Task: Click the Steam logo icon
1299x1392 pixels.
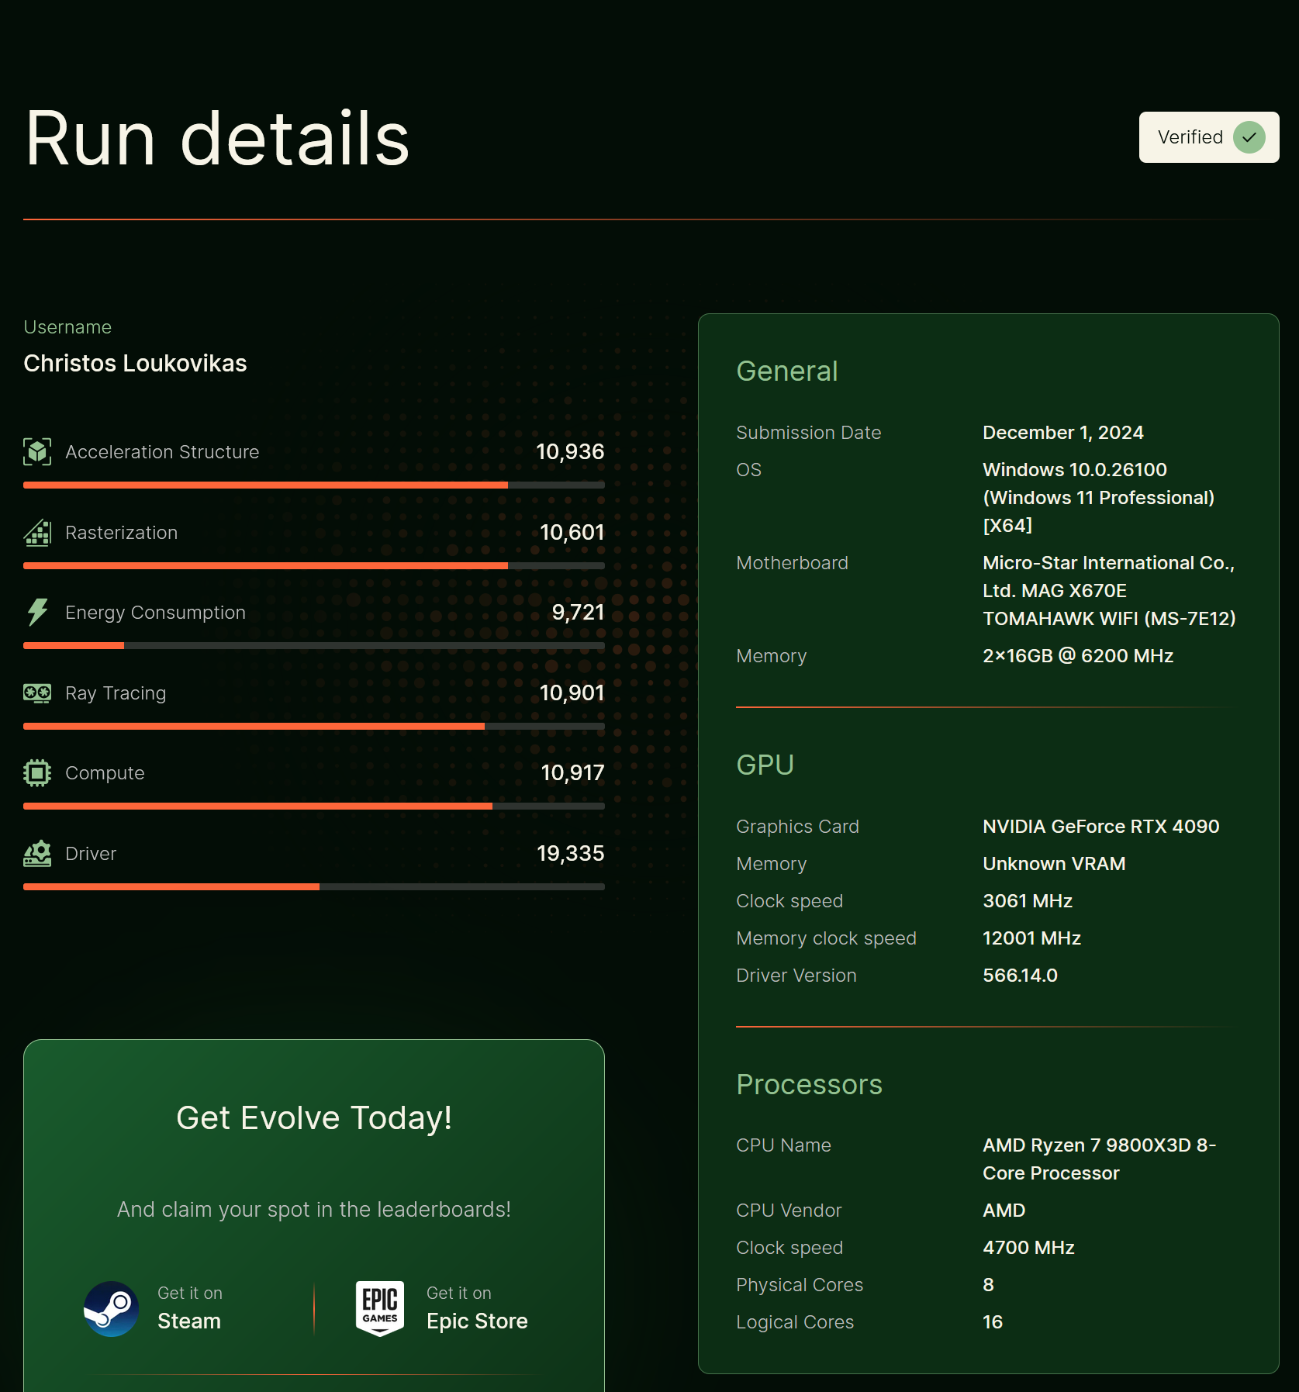Action: (112, 1308)
